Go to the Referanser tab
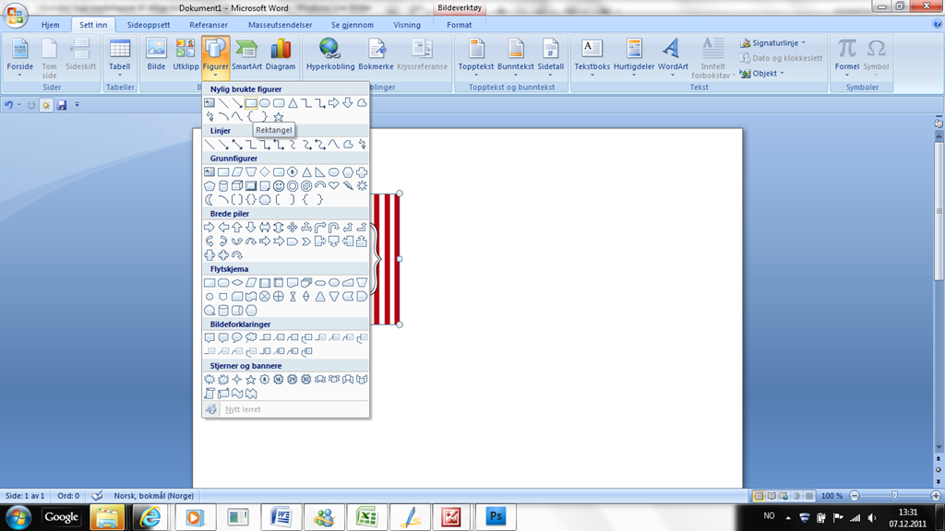The image size is (945, 531). pos(209,25)
